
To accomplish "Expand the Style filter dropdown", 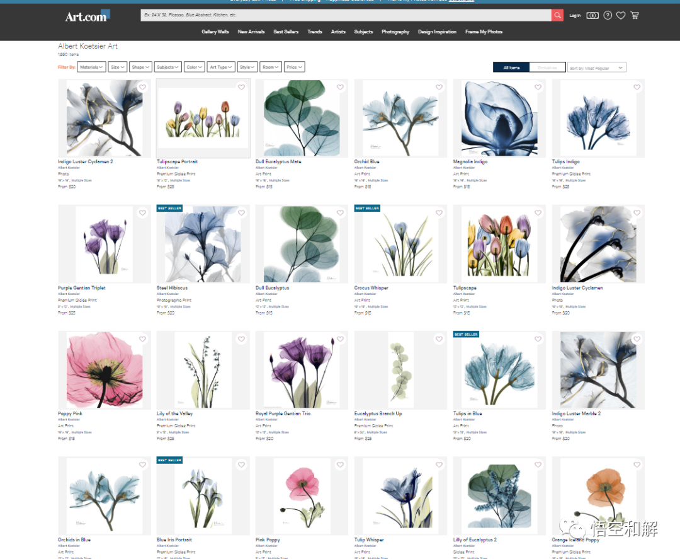I will pos(247,67).
